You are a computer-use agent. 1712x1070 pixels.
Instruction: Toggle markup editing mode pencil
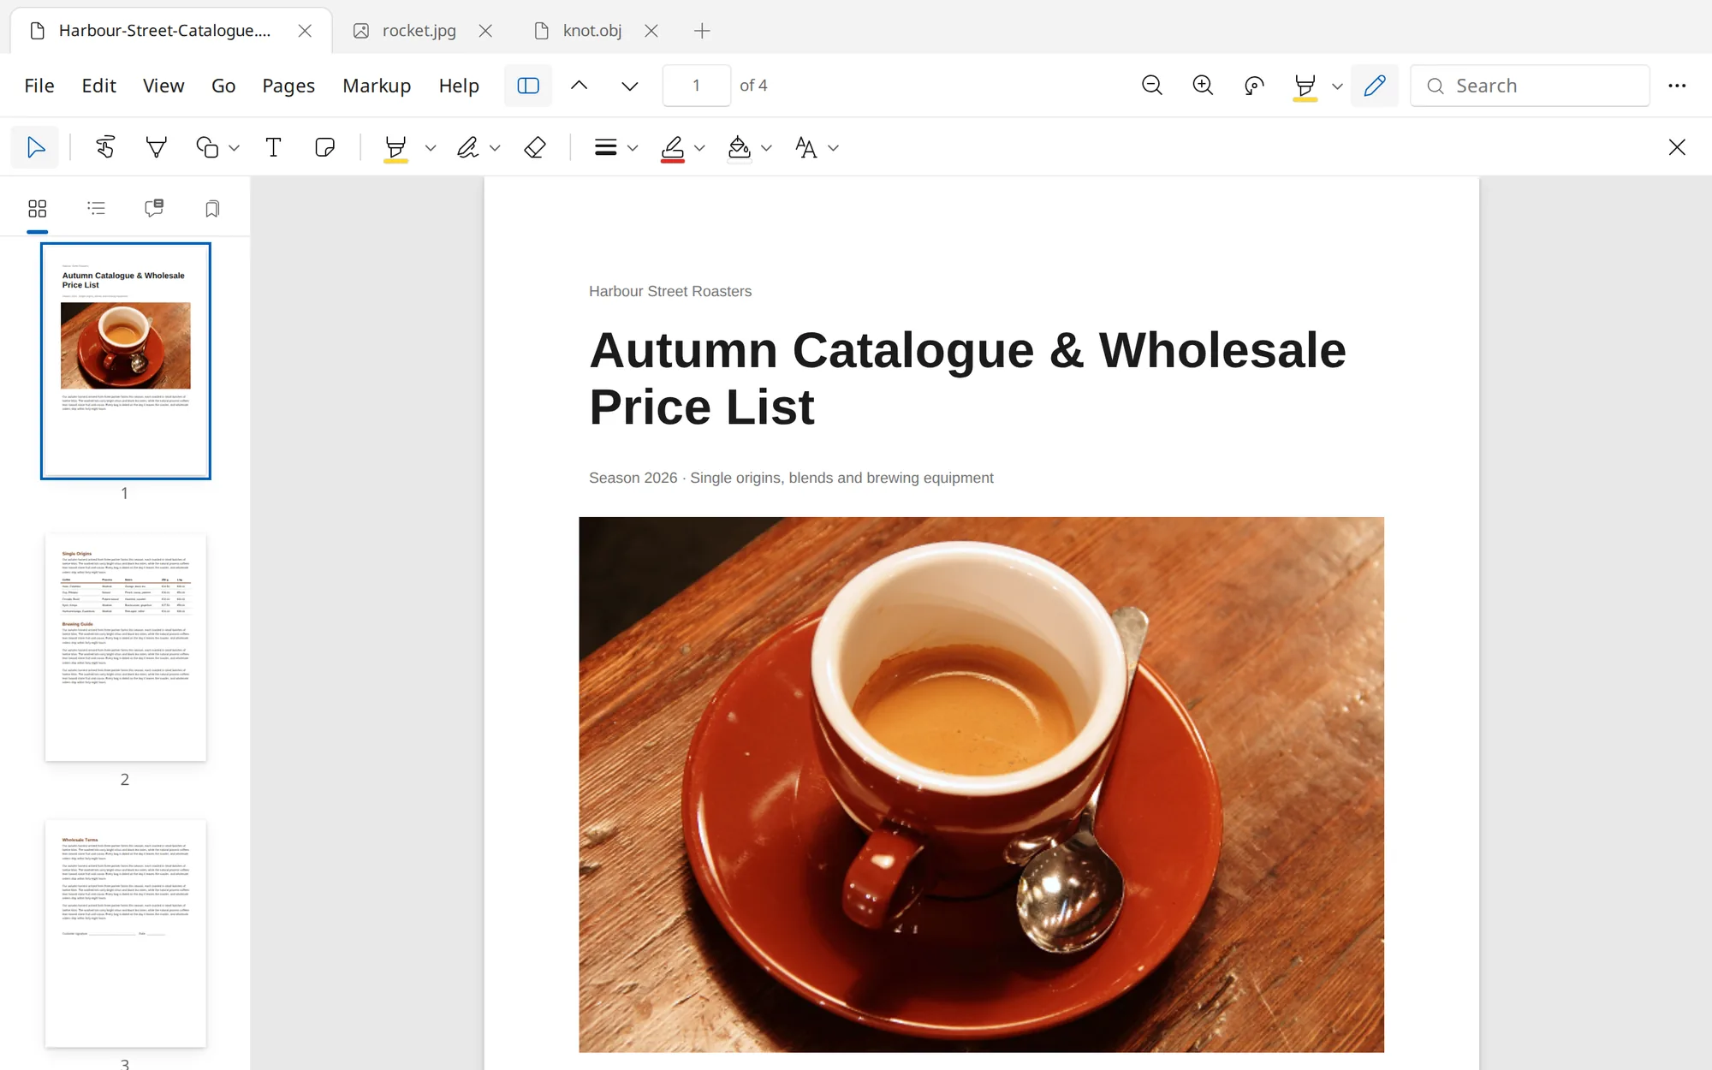tap(1375, 86)
